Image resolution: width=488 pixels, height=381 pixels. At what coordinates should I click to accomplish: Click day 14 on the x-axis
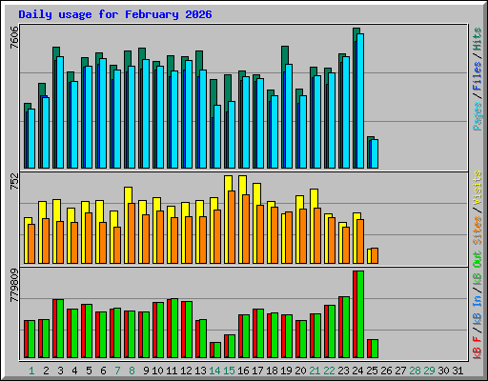tap(214, 371)
